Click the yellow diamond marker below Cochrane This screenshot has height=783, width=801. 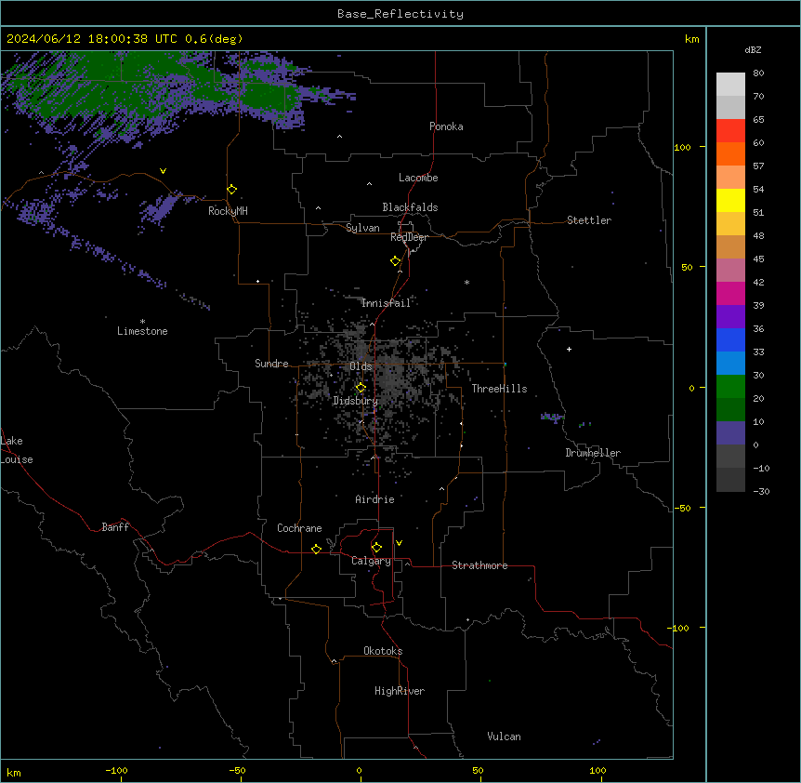point(316,549)
